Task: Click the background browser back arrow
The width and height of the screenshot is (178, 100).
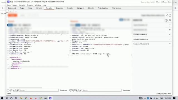Action: pyautogui.click(x=3, y=8)
